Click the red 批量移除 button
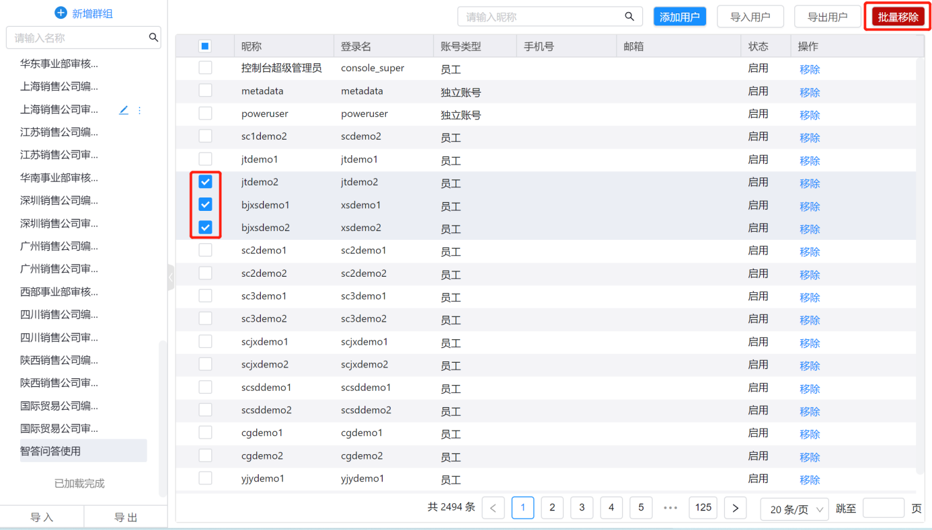Screen dimensions: 932x530 coord(898,17)
